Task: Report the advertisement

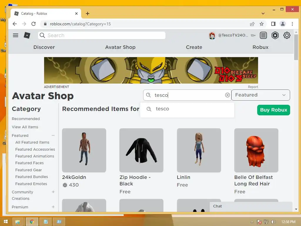Action: [253, 87]
